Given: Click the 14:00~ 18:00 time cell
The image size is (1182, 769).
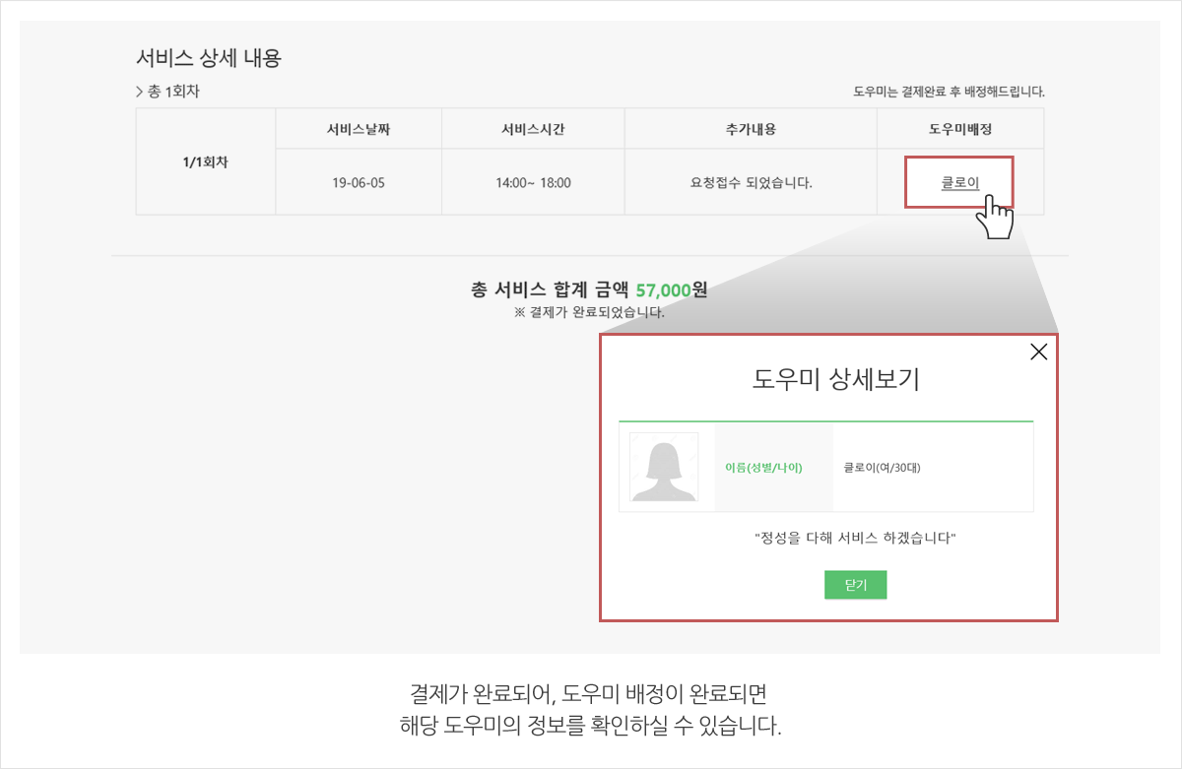Looking at the screenshot, I should (533, 182).
